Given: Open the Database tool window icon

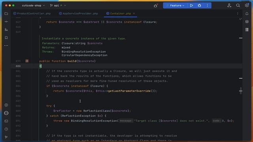Looking at the screenshot, I should [x=247, y=22].
